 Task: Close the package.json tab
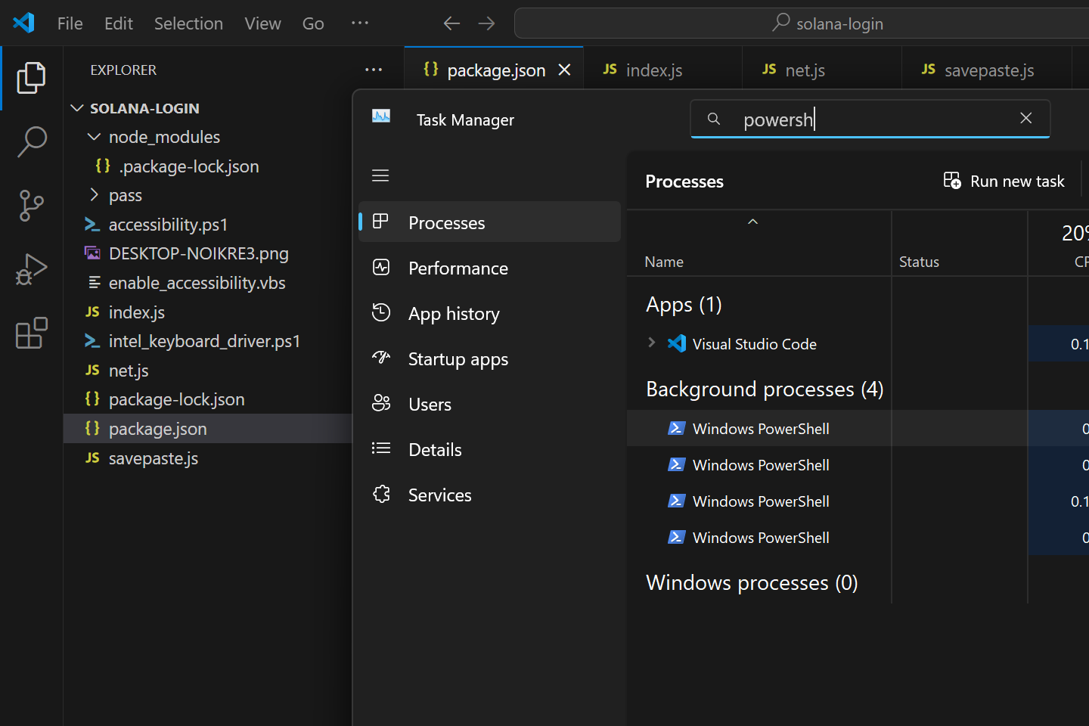(x=564, y=70)
